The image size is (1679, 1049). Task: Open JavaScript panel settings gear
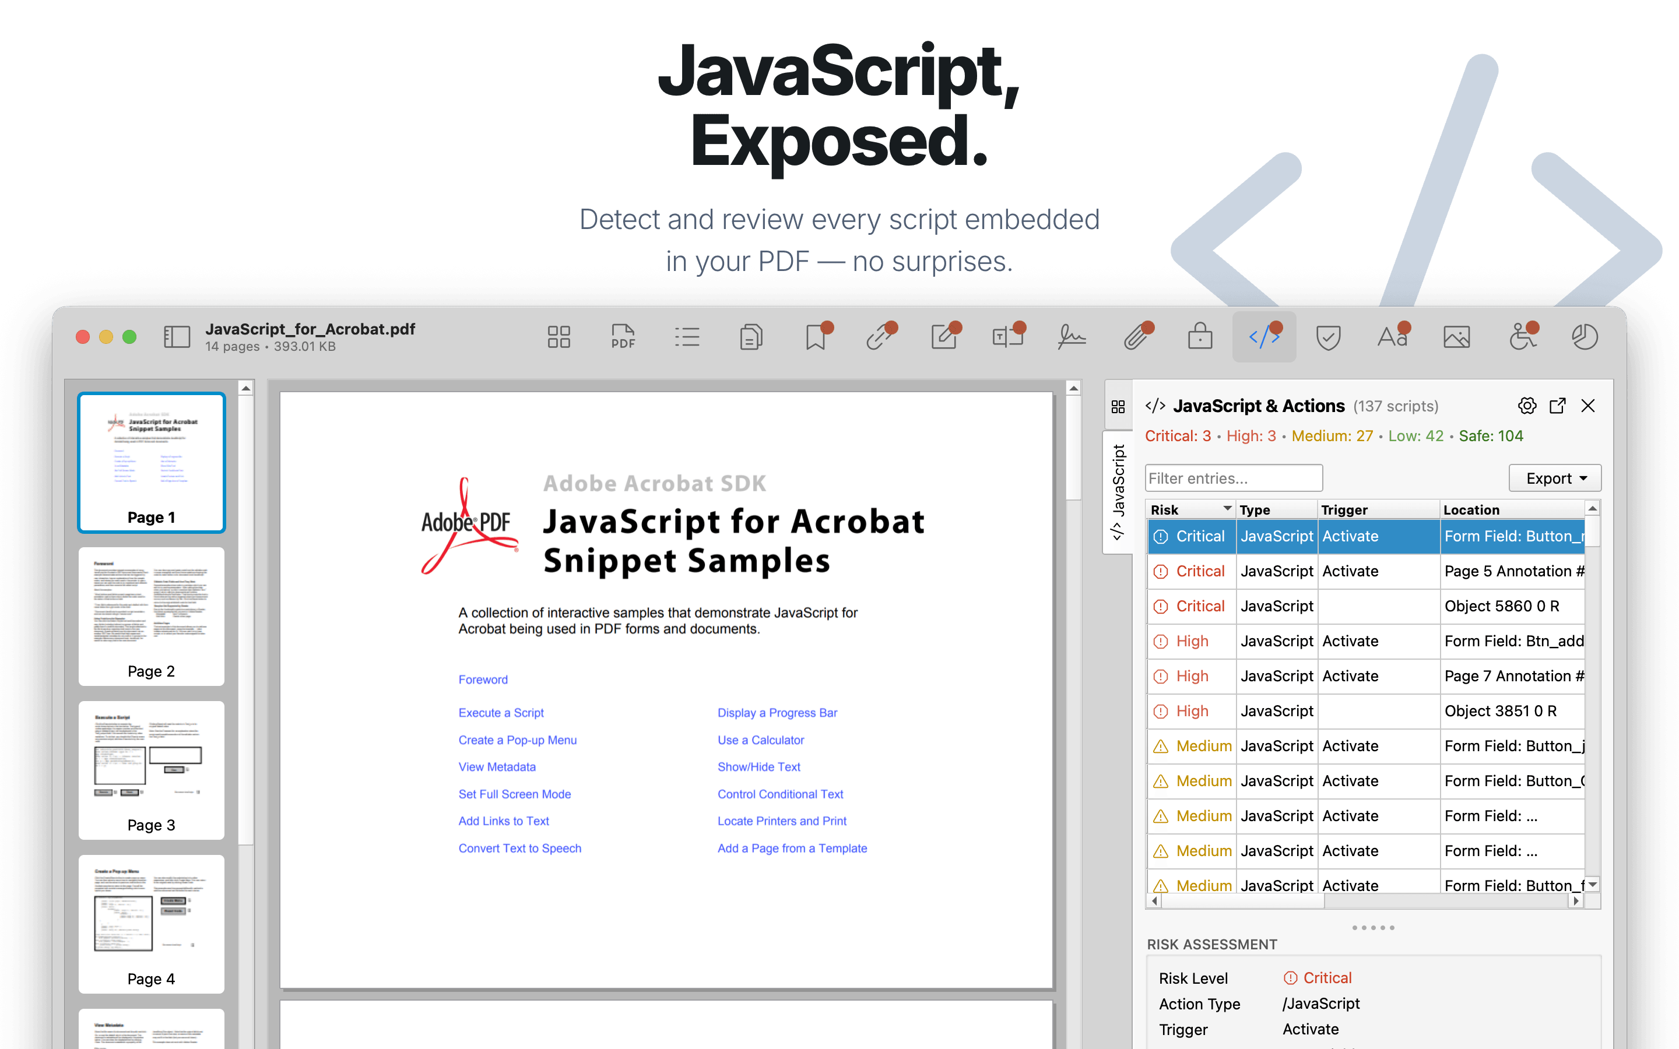click(1527, 406)
